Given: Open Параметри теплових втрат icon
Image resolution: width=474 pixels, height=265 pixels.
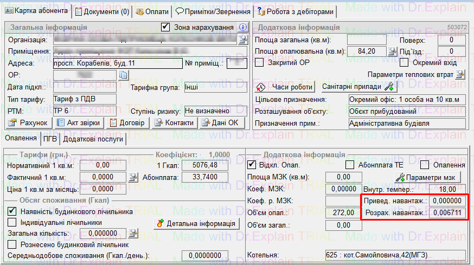Looking at the screenshot, I should coord(460,74).
